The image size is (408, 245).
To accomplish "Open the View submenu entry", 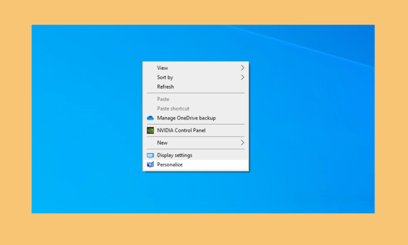I will point(195,67).
